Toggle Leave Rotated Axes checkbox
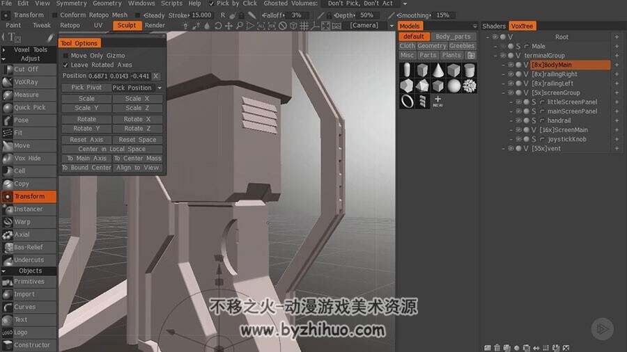 pyautogui.click(x=66, y=65)
